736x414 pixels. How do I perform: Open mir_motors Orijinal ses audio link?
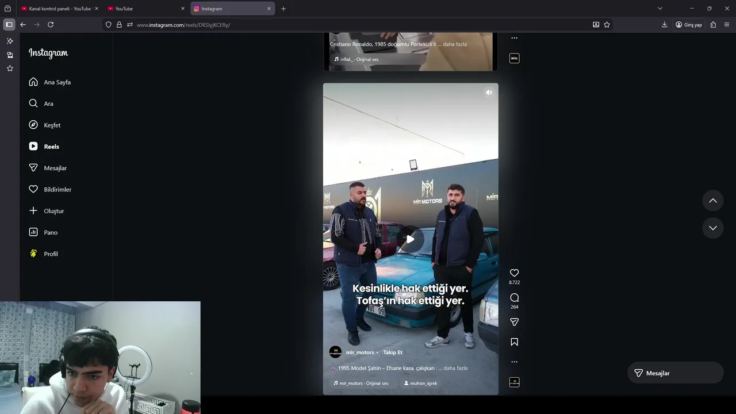361,383
